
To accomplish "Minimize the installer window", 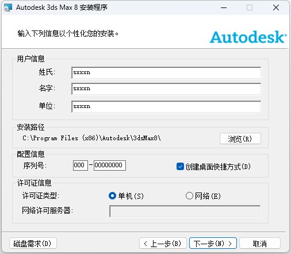I will point(224,7).
